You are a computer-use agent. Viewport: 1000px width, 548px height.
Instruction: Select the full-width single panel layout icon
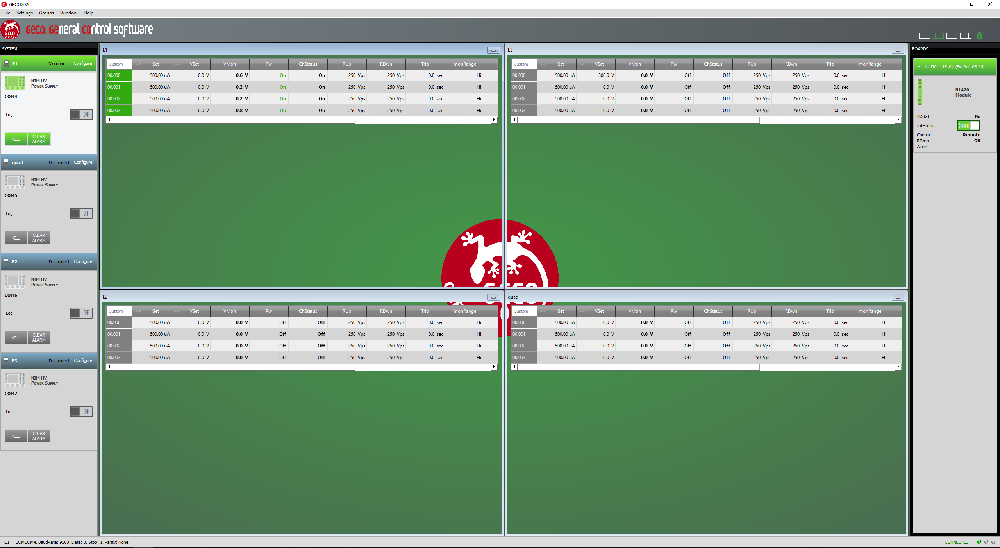pyautogui.click(x=924, y=36)
